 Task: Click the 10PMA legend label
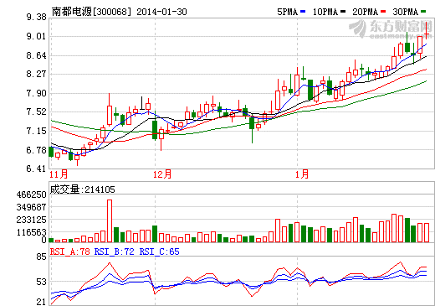pos(325,12)
